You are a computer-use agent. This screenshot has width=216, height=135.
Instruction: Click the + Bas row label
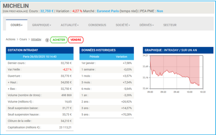[x=12, y=89]
